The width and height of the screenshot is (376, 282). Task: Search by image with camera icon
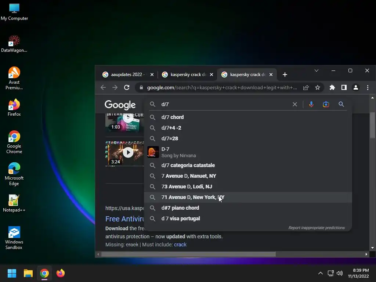[326, 104]
